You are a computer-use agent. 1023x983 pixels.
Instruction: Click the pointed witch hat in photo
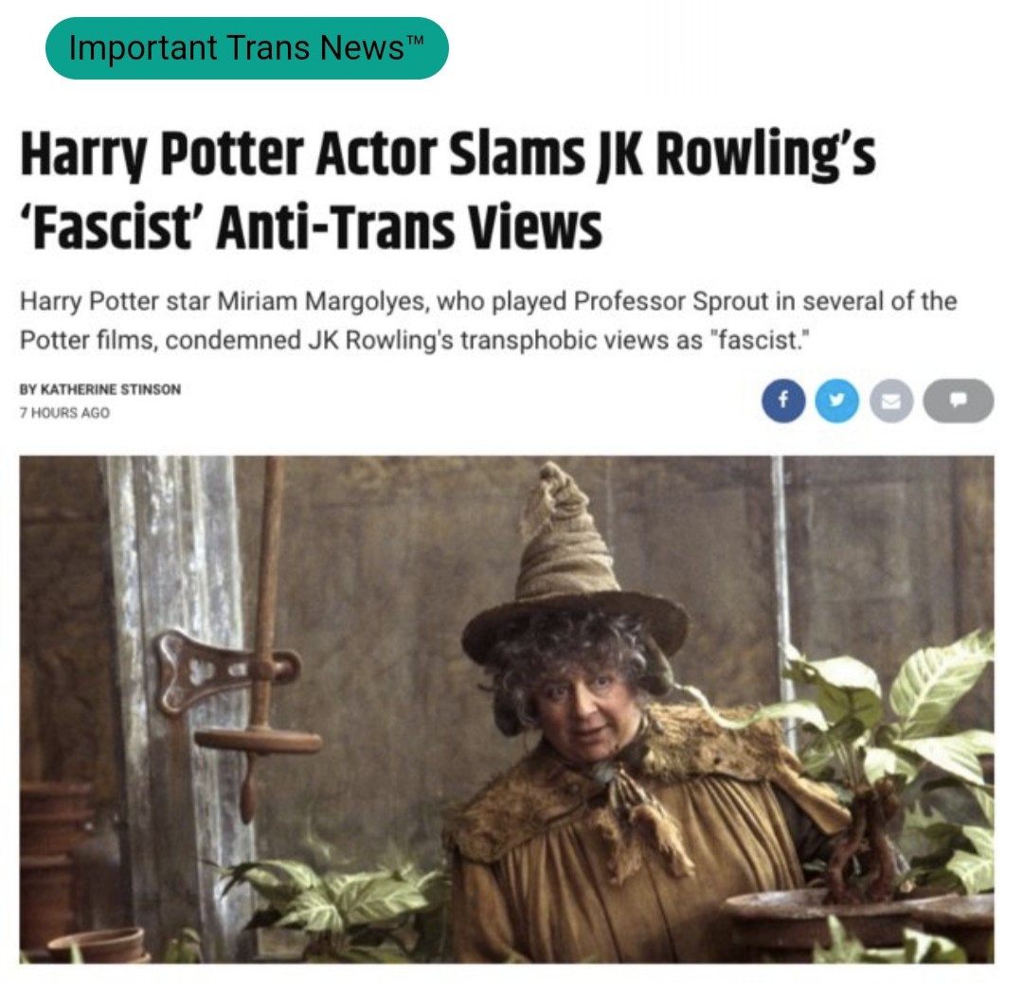click(x=574, y=561)
